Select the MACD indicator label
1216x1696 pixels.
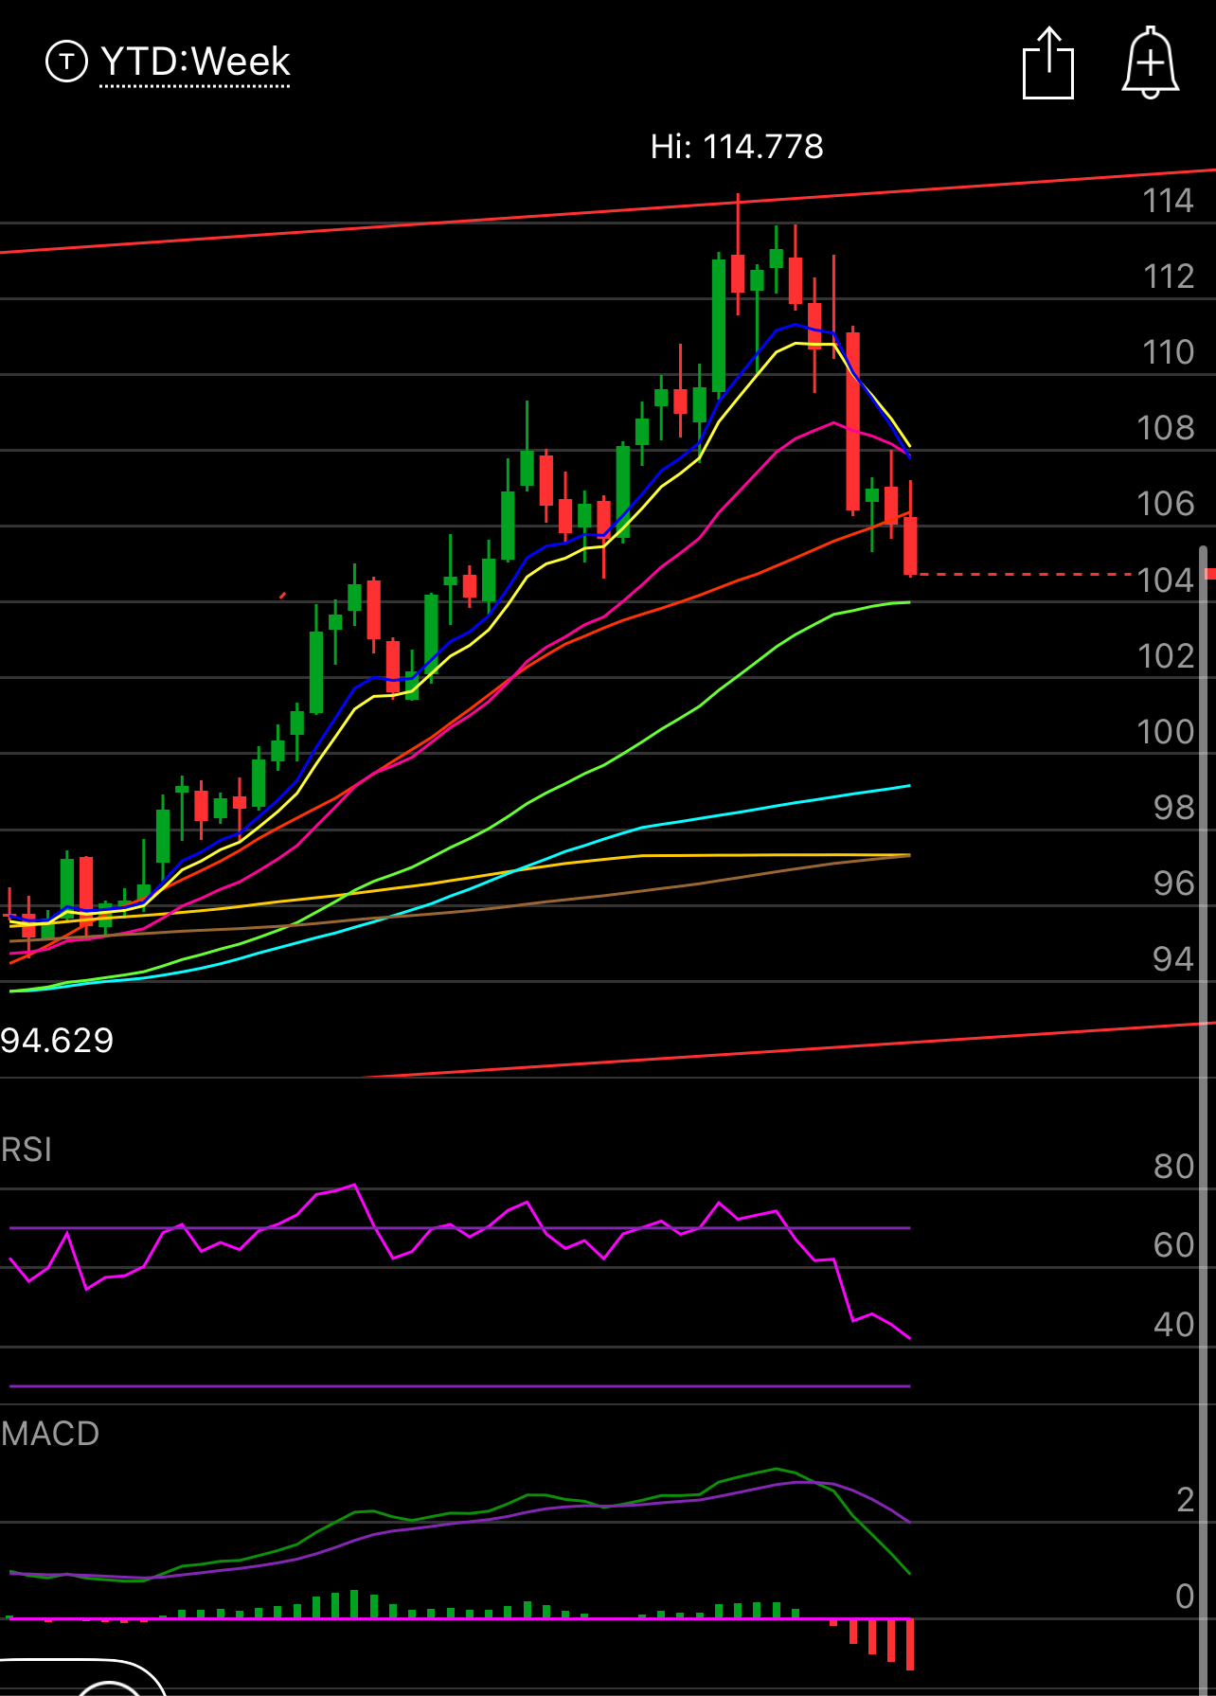point(50,1434)
